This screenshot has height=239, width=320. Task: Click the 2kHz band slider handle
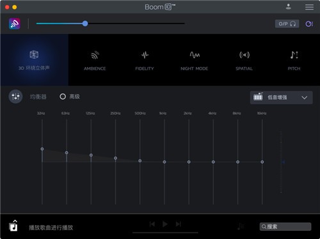click(189, 162)
